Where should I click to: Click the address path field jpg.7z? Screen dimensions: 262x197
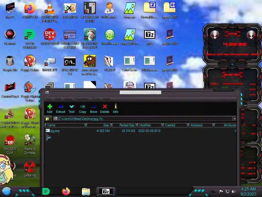click(143, 119)
